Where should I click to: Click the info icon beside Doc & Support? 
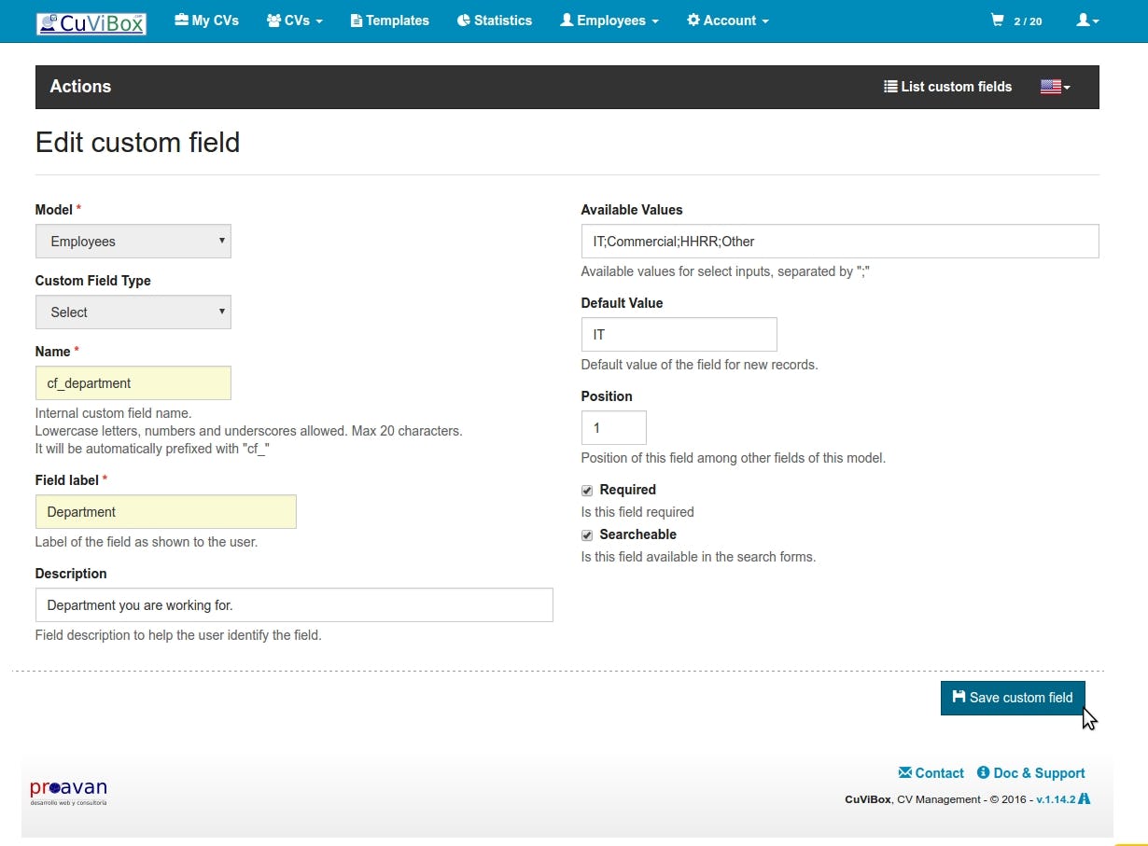pyautogui.click(x=983, y=772)
